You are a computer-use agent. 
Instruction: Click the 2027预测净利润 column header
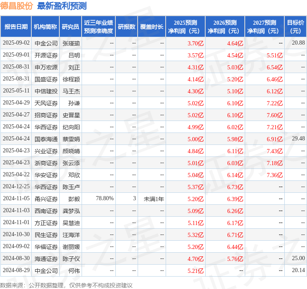(x=265, y=27)
